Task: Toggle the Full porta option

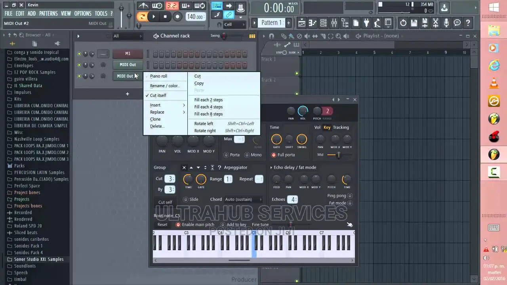Action: click(274, 155)
